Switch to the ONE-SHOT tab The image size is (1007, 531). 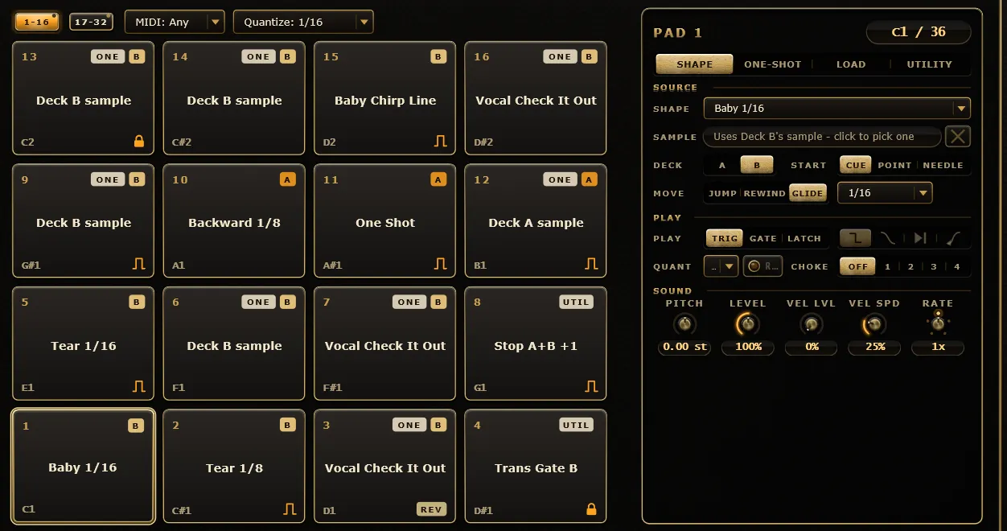(772, 64)
